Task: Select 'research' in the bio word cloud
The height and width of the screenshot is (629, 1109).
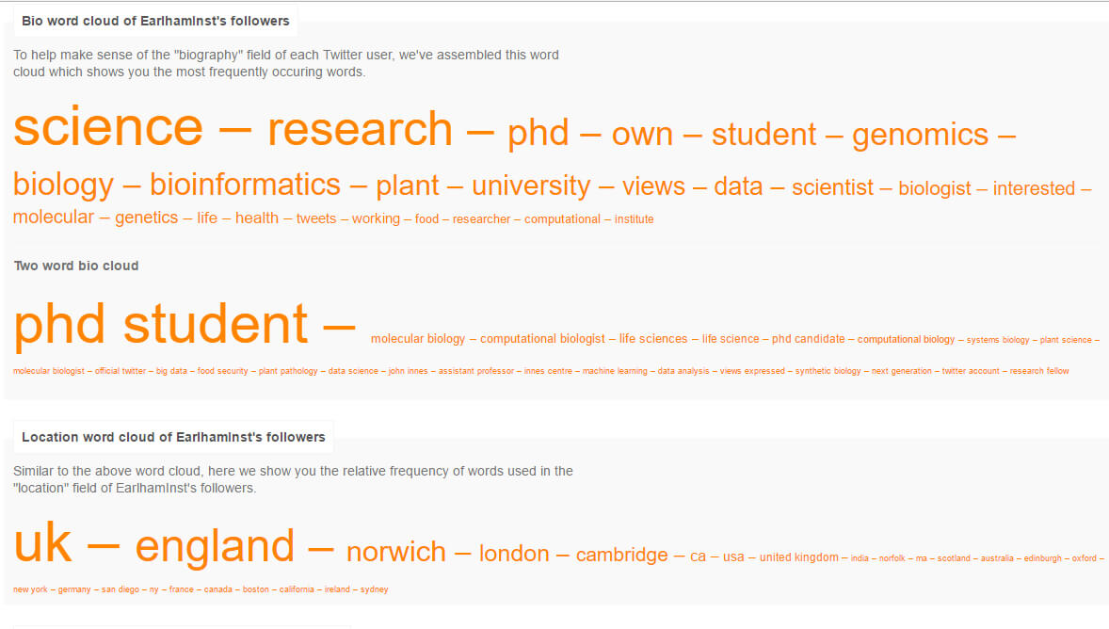Action: (360, 130)
